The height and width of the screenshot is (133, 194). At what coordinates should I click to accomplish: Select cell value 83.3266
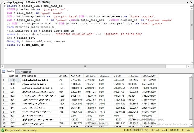[134, 84]
